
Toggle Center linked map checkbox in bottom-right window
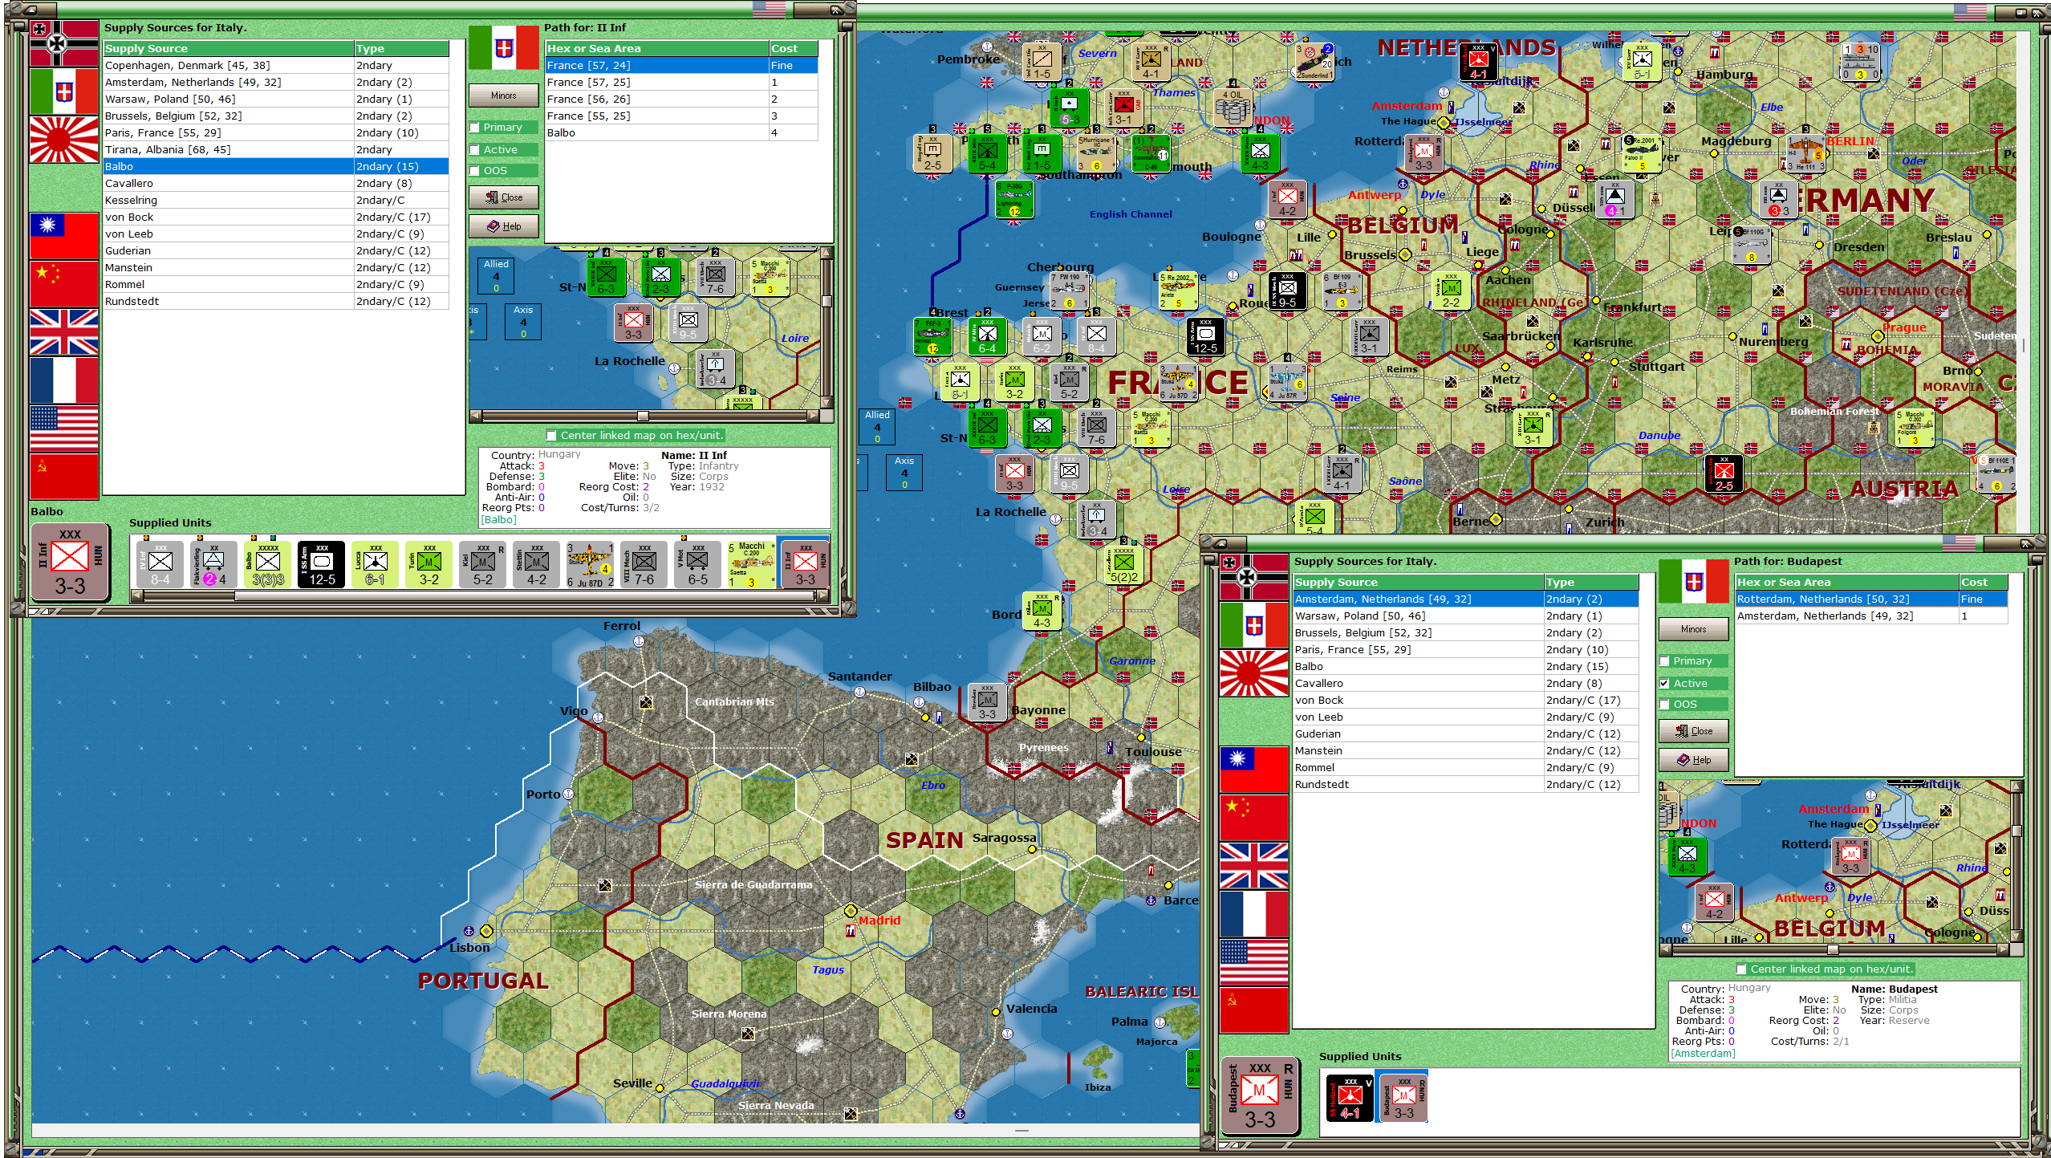1741,969
